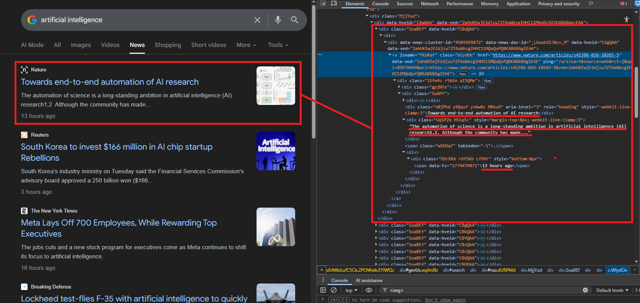The height and width of the screenshot is (303, 640).
Task: Open the Application DevTools tab
Action: pyautogui.click(x=518, y=4)
